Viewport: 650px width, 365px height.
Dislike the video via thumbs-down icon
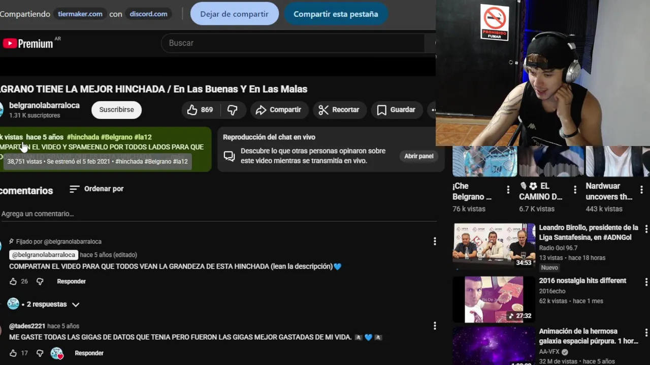tap(233, 109)
